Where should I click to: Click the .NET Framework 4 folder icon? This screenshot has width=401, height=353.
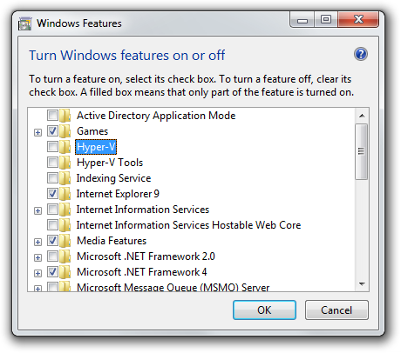(65, 272)
